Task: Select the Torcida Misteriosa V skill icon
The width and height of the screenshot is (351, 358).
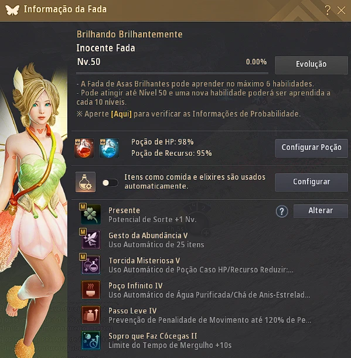Action: pyautogui.click(x=91, y=264)
